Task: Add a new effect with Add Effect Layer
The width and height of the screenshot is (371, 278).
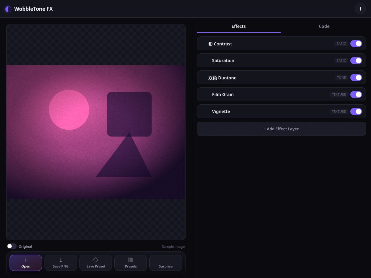Action: point(281,129)
